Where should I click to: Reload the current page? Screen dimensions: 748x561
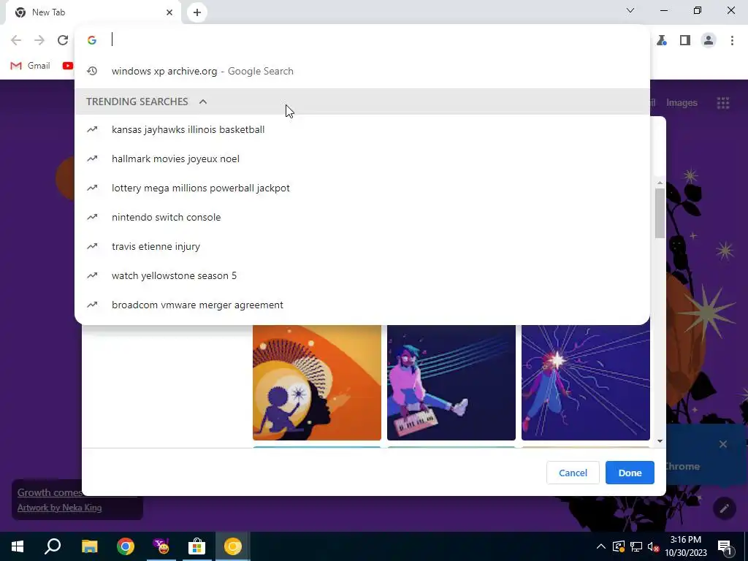(x=63, y=40)
